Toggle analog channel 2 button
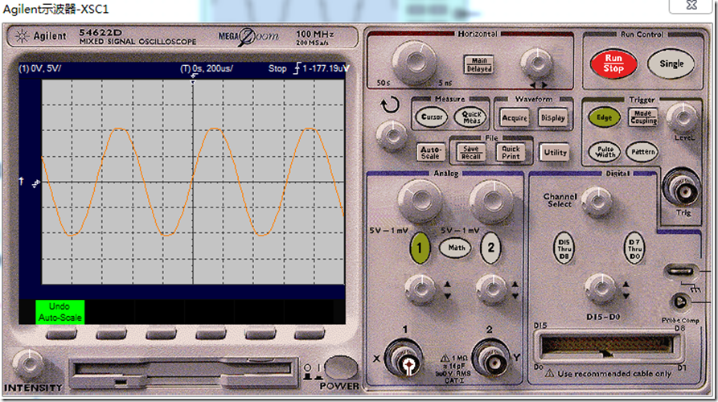Image resolution: width=718 pixels, height=402 pixels. coord(491,248)
